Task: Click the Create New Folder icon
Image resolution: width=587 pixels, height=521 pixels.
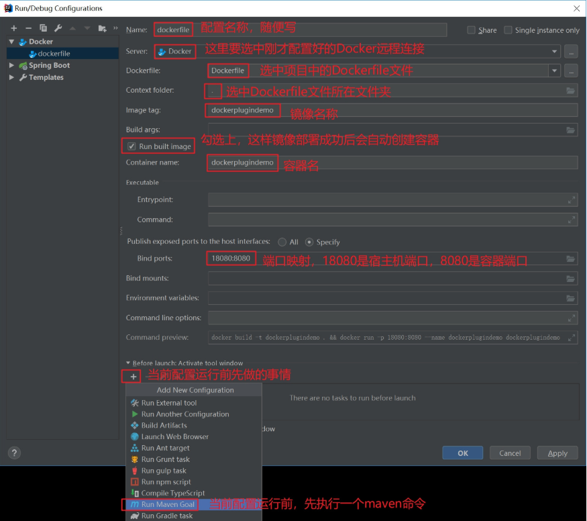Action: pos(101,28)
